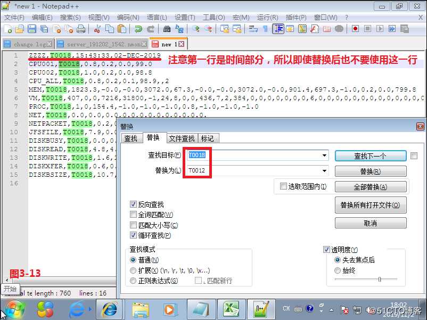
Task: Click the Start Recording macro icon
Action: pyautogui.click(x=355, y=29)
